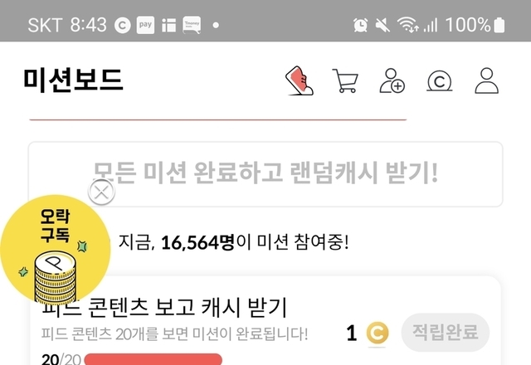Tap the 100% battery indicator
Image resolution: width=531 pixels, height=365 pixels.
(475, 25)
